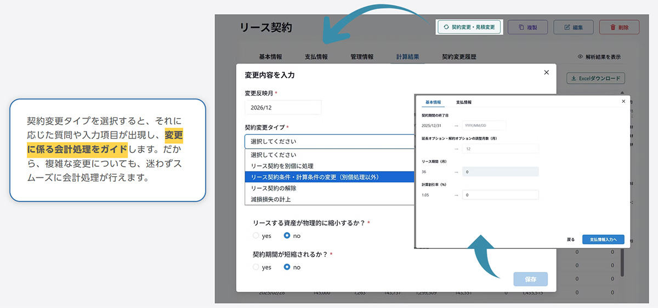Select リース契約の解除 option
Viewport: 658px width, 308px height.
pyautogui.click(x=330, y=188)
